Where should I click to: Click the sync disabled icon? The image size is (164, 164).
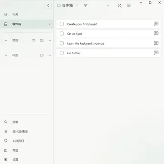click(x=119, y=5)
